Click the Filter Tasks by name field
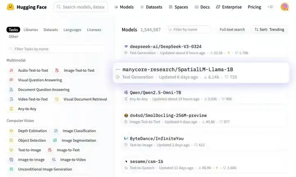Viewport: 296px width, 177px height. (56, 49)
